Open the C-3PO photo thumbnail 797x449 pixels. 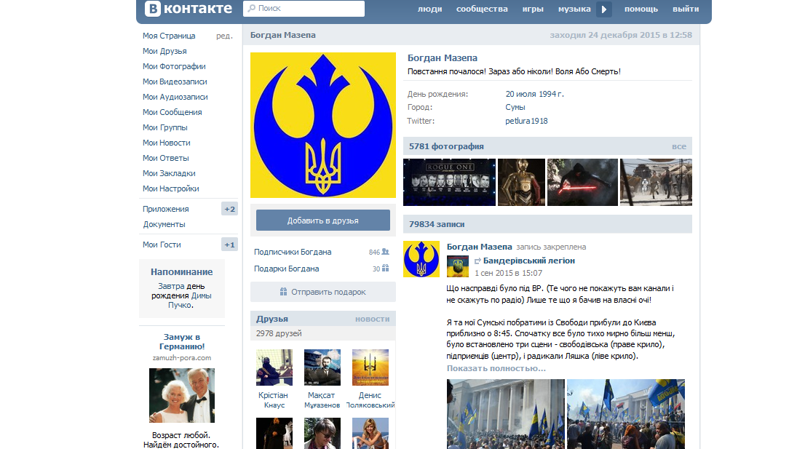tap(521, 182)
